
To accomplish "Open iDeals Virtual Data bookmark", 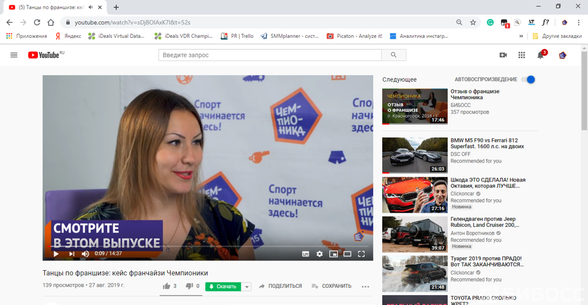I will [116, 36].
